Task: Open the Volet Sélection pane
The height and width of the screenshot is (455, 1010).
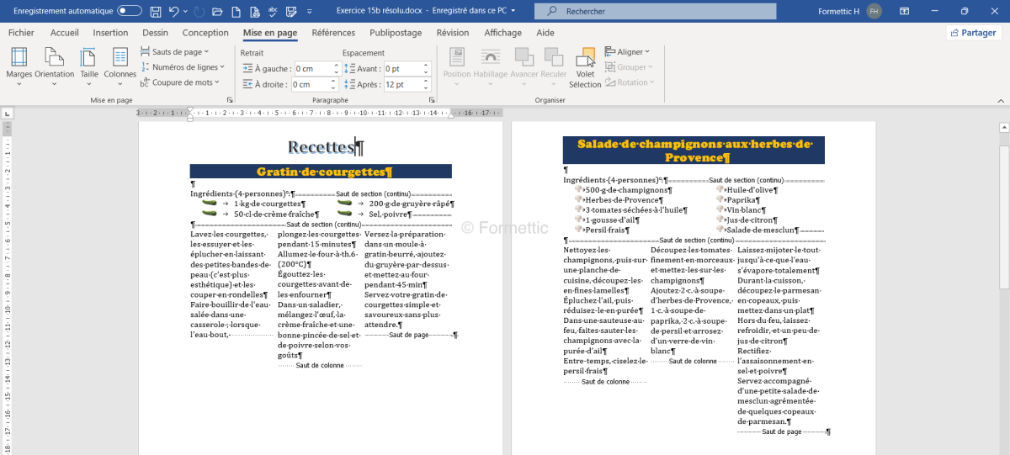Action: tap(585, 67)
